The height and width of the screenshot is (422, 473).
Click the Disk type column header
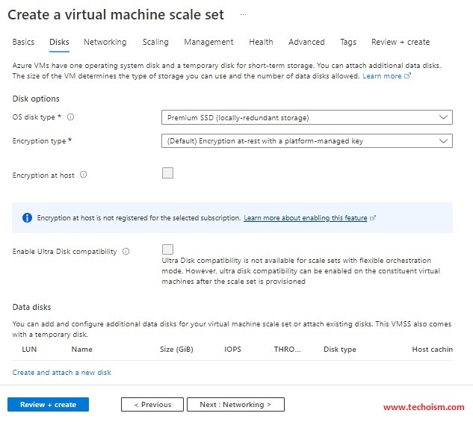point(340,349)
